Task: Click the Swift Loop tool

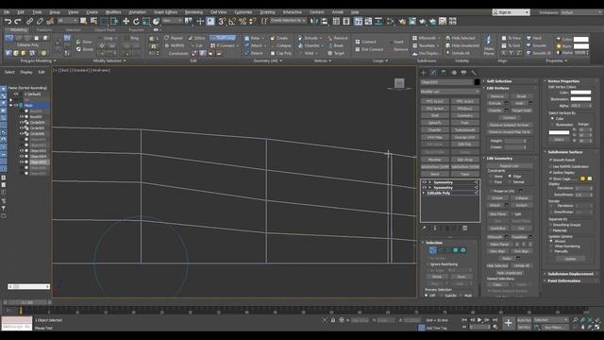Action: [x=223, y=38]
